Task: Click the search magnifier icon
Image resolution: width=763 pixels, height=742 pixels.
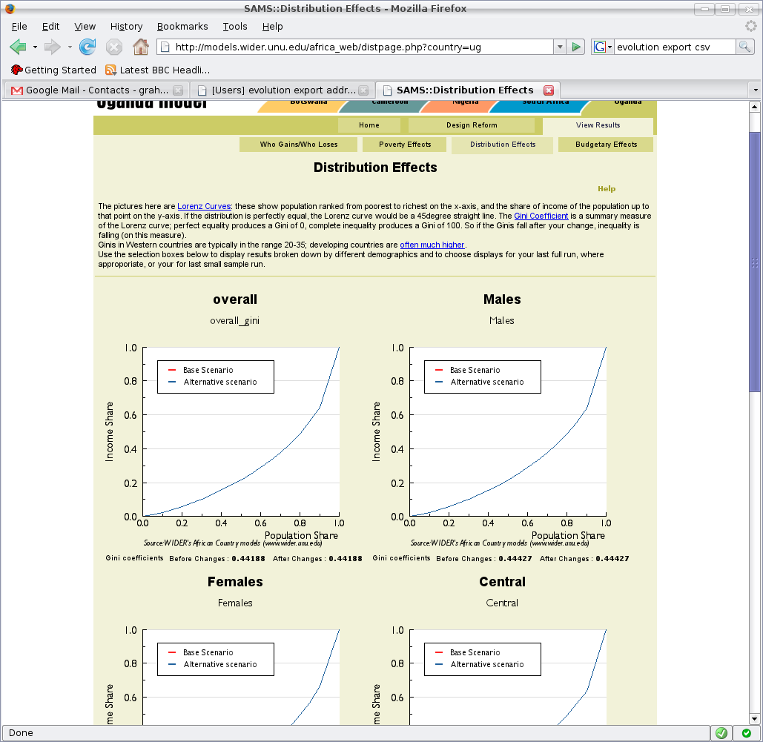Action: [744, 47]
